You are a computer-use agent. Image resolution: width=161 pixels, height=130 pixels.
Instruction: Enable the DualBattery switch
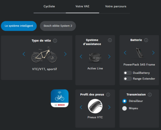point(127,73)
